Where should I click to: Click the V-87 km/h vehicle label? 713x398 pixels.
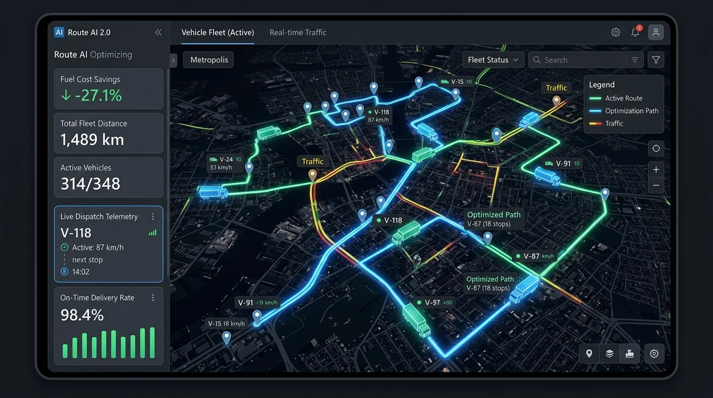[535, 256]
